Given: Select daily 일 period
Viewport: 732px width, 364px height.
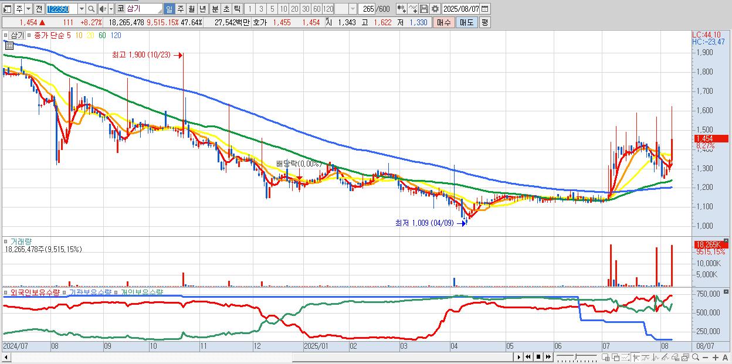Looking at the screenshot, I should coord(169,9).
